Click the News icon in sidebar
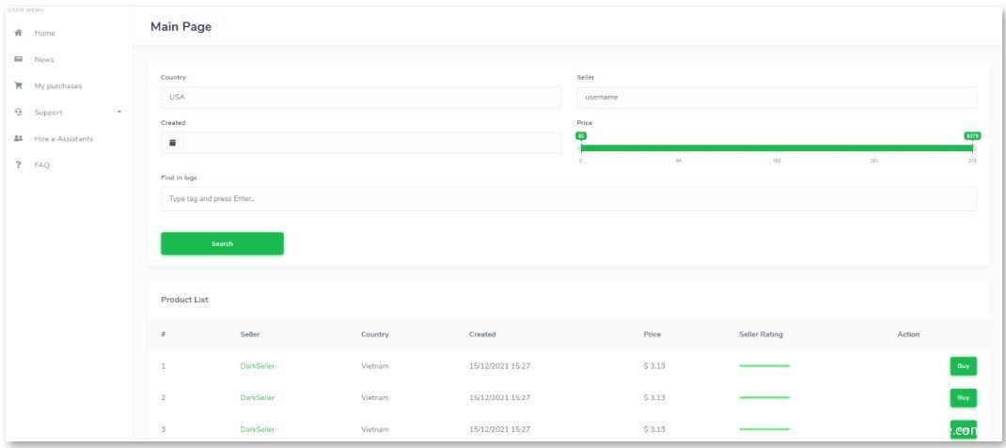The image size is (1006, 448). [18, 59]
